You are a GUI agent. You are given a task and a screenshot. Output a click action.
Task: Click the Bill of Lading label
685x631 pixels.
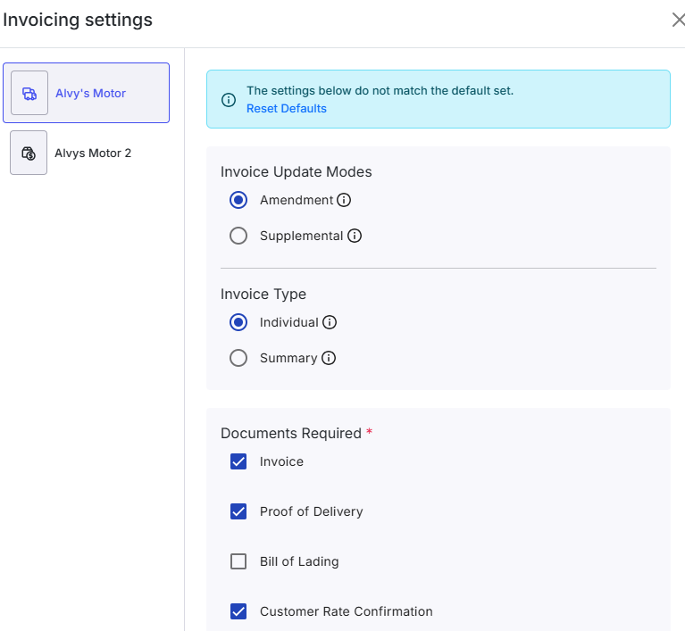point(299,561)
